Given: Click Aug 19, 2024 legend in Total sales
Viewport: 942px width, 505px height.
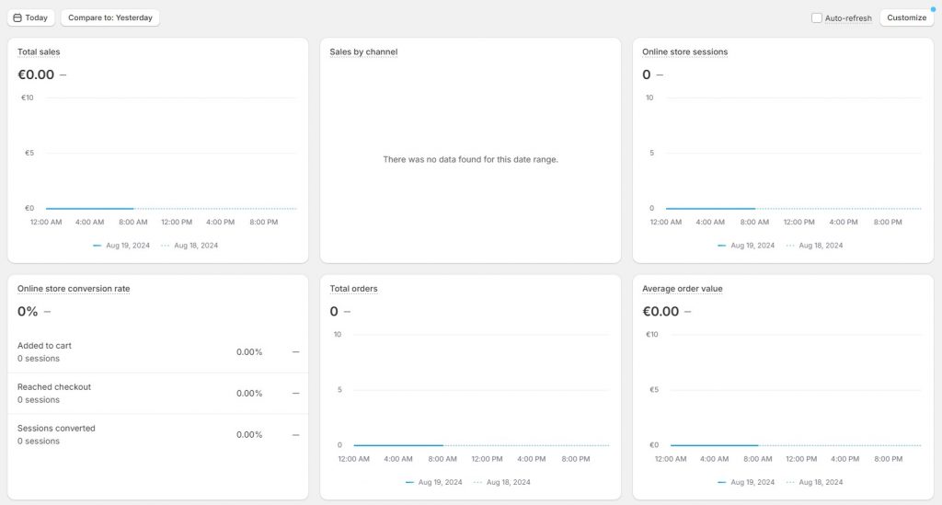Looking at the screenshot, I should coord(121,246).
